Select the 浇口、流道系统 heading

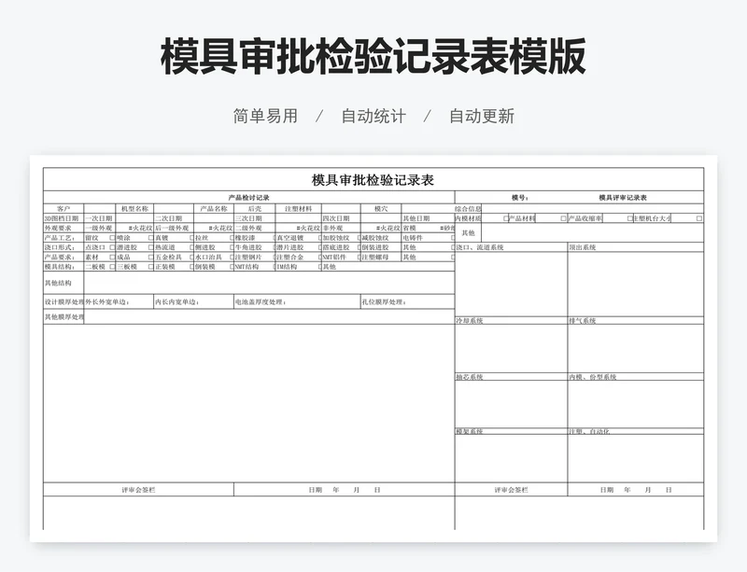click(x=480, y=247)
